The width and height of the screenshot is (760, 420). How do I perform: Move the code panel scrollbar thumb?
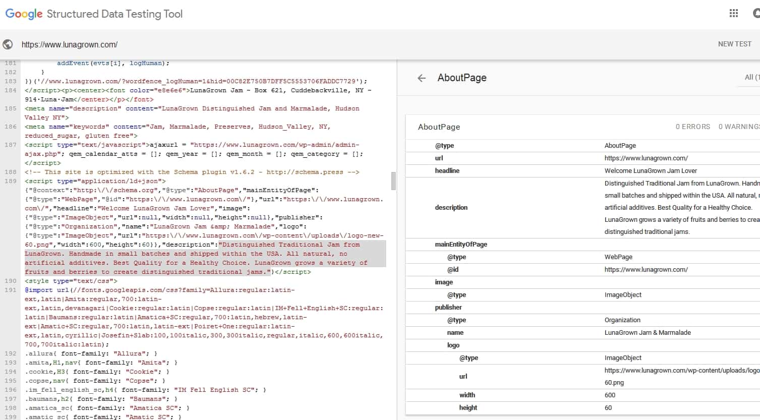pyautogui.click(x=393, y=181)
